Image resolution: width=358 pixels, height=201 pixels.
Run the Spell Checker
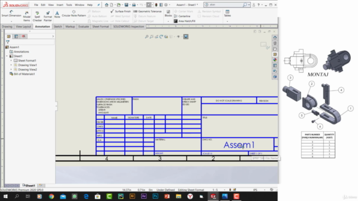37,16
